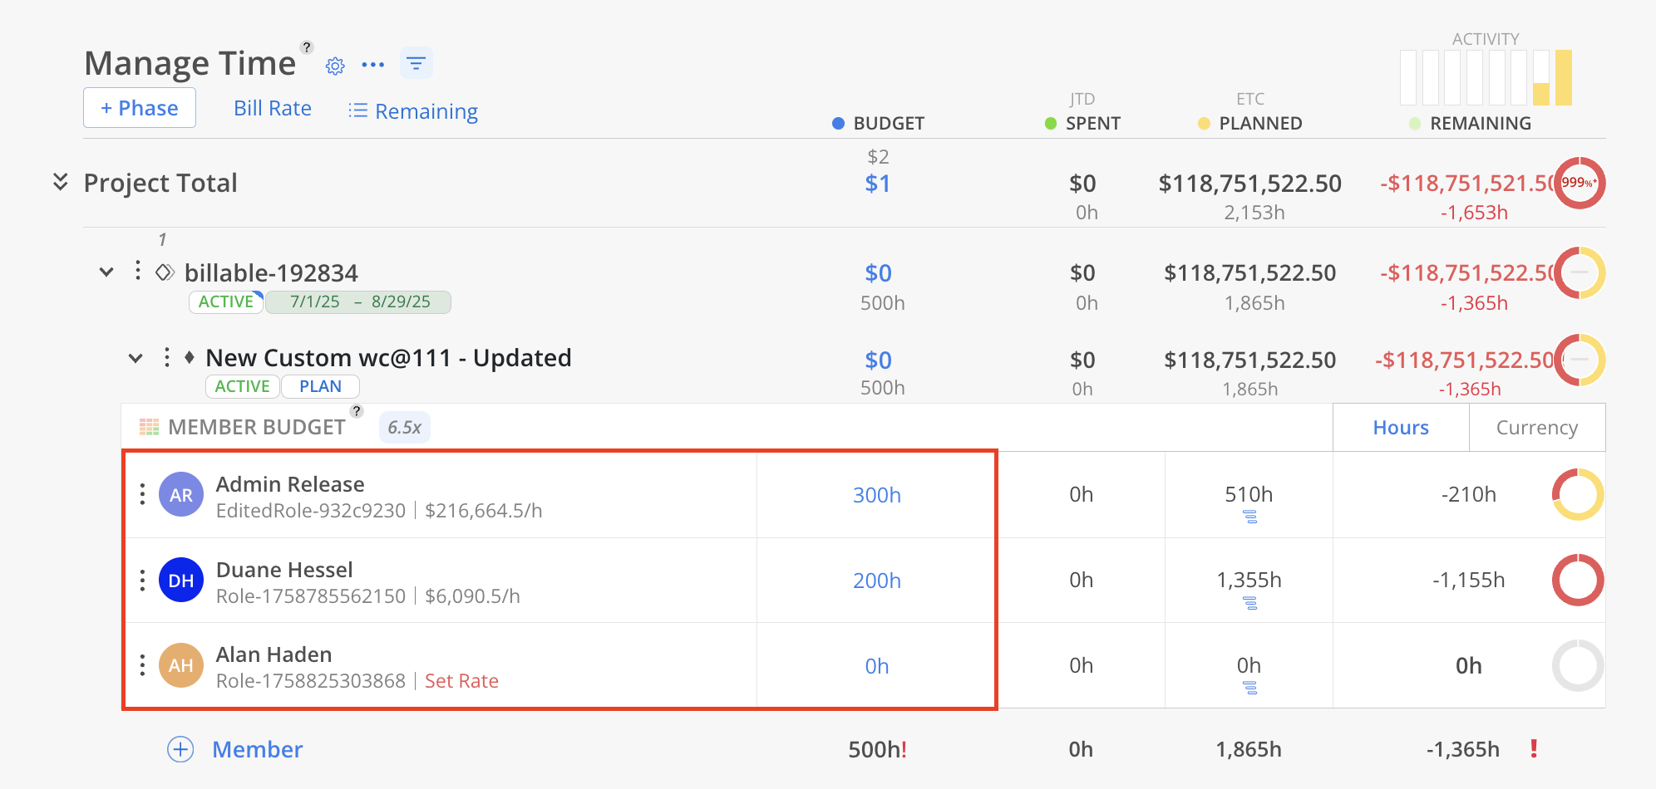Collapse the billable-192834 phase
Viewport: 1656px width, 789px height.
click(x=106, y=272)
